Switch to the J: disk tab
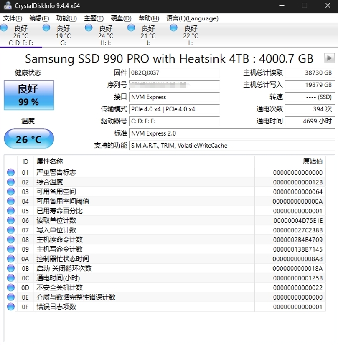The height and width of the screenshot is (345, 338). pos(148,35)
